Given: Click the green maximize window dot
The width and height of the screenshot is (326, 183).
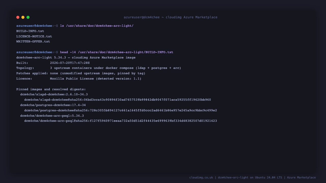Looking at the screenshot, I should coord(28,17).
